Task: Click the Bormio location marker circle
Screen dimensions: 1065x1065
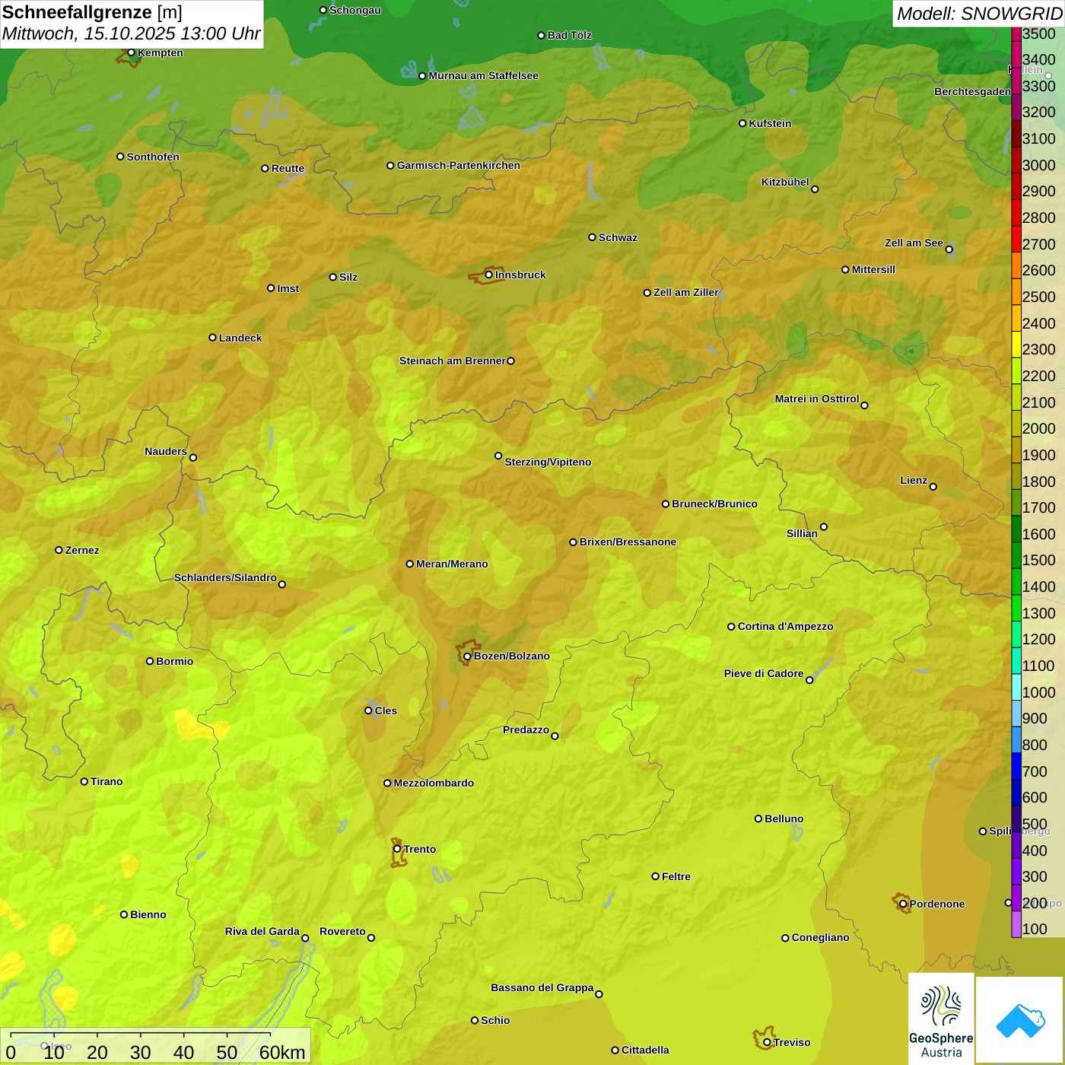Action: point(150,661)
